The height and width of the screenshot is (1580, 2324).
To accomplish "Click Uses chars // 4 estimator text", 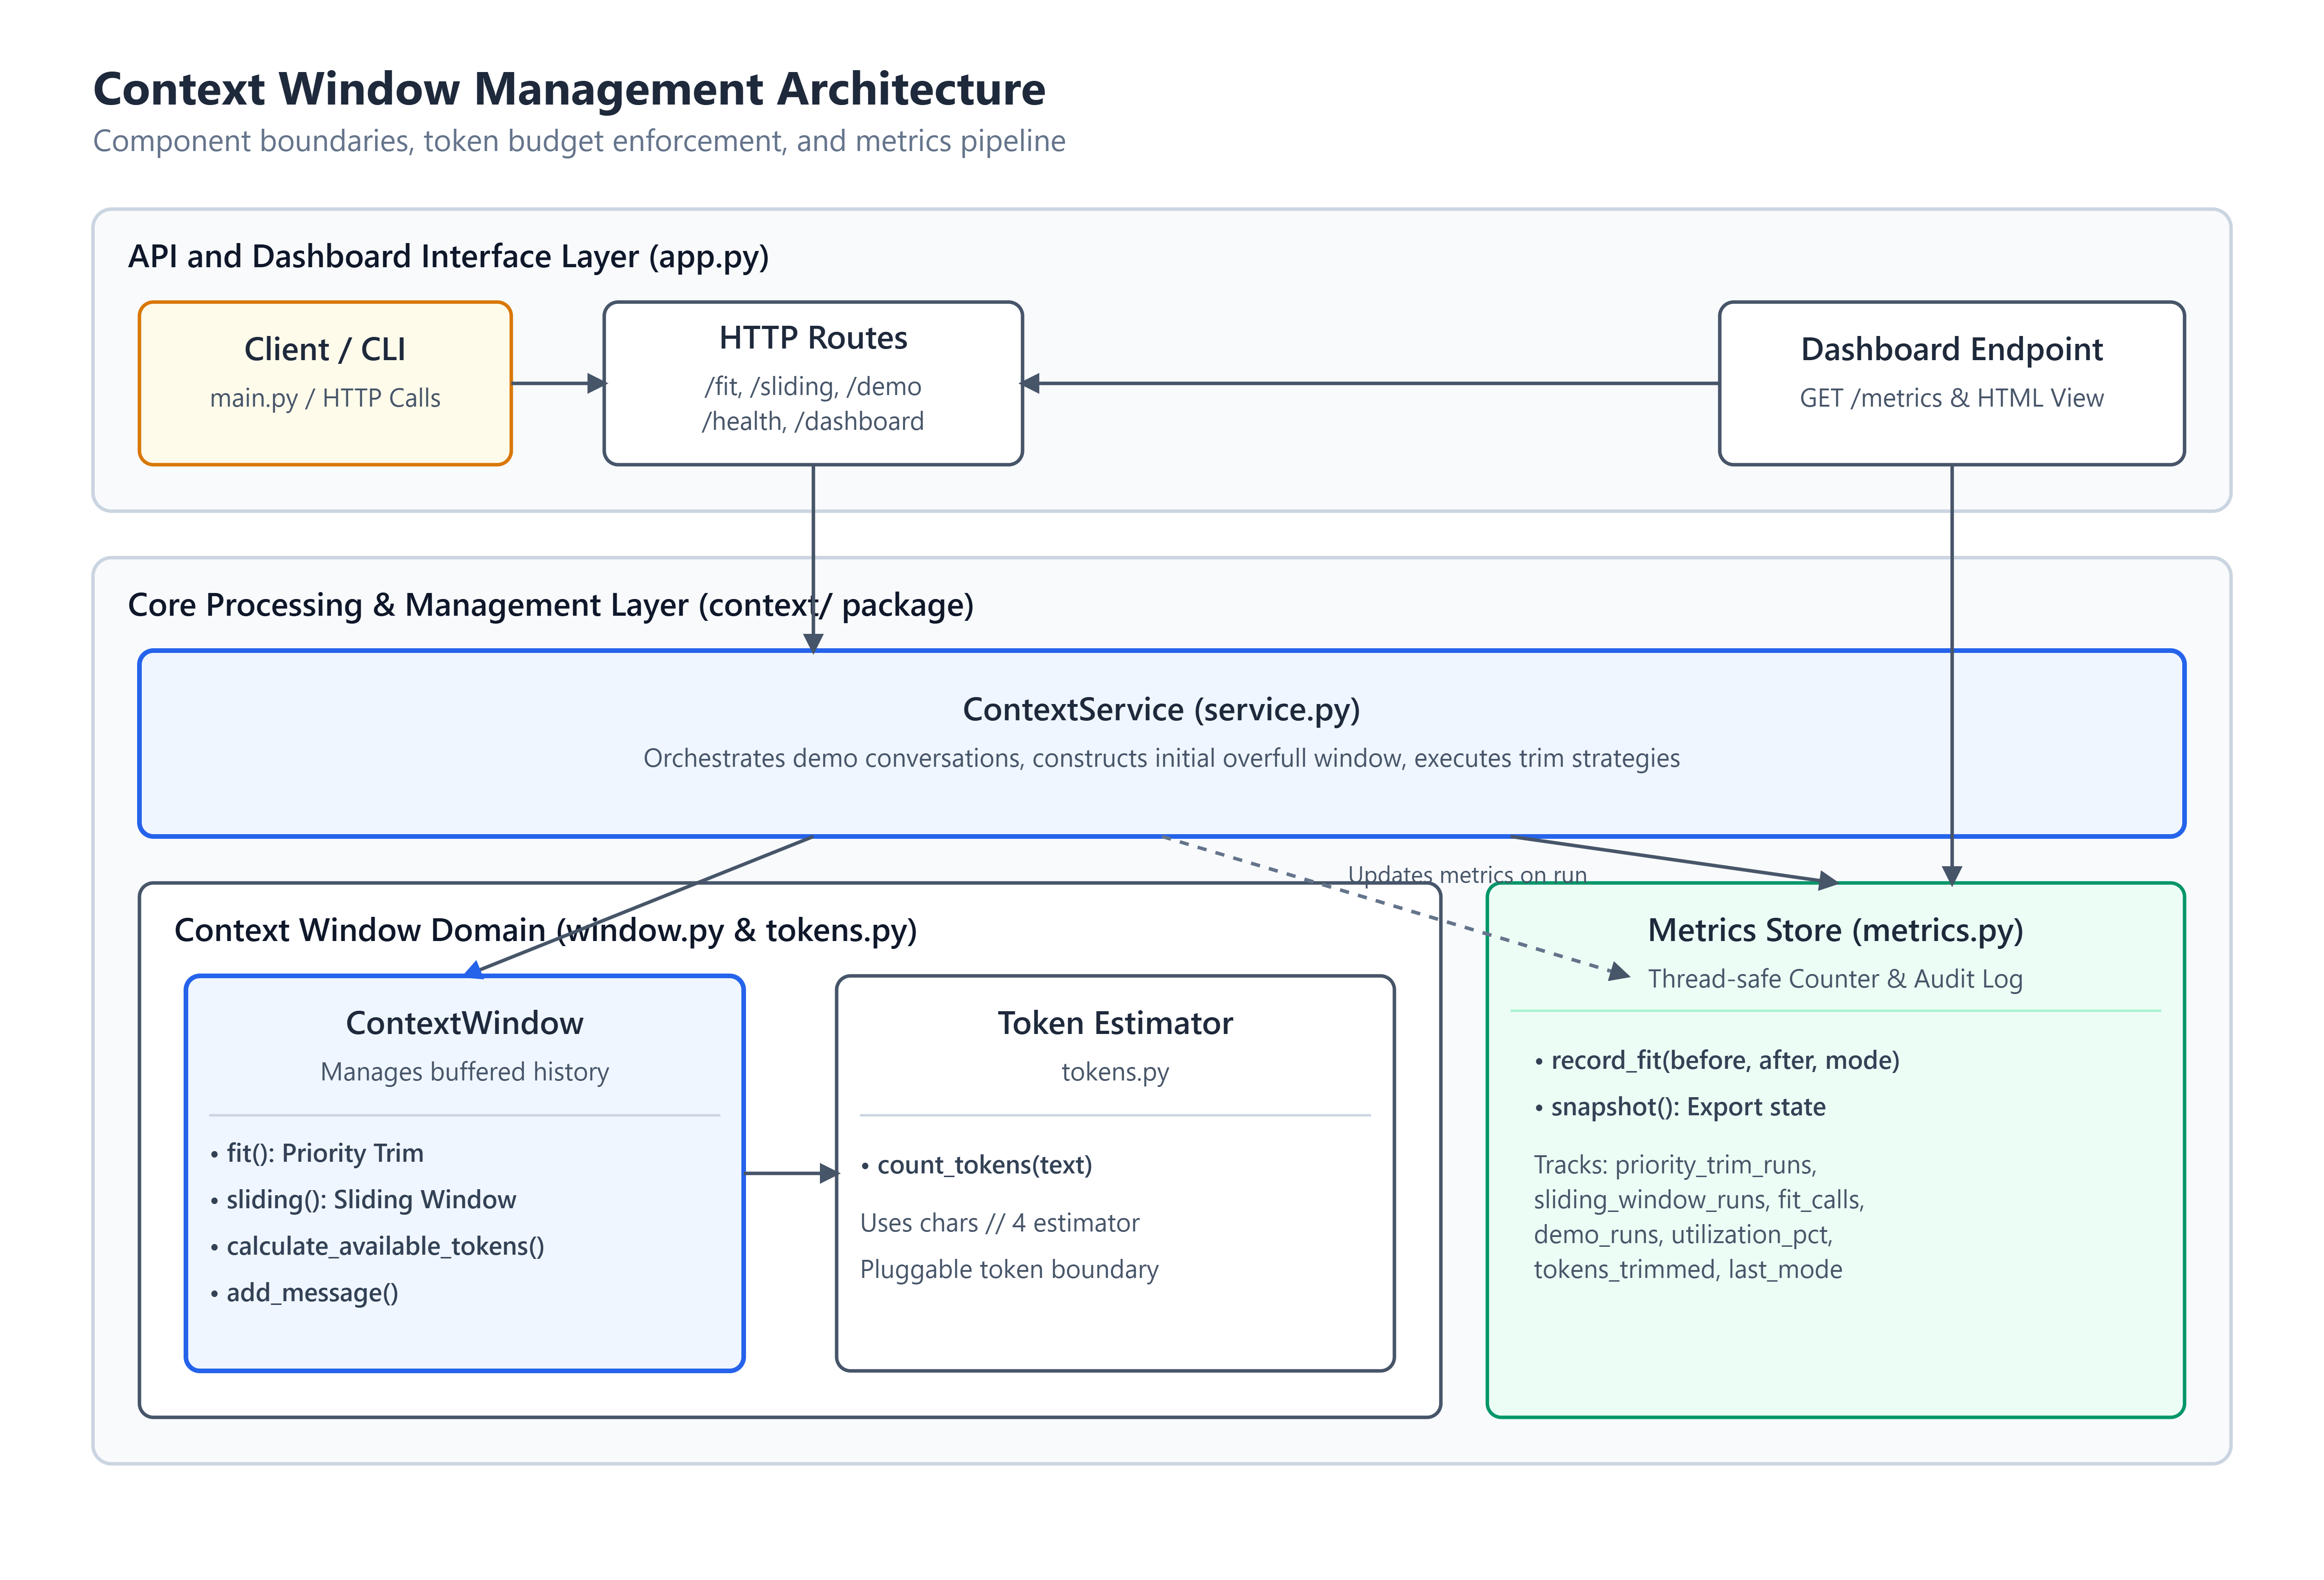I will coord(999,1223).
